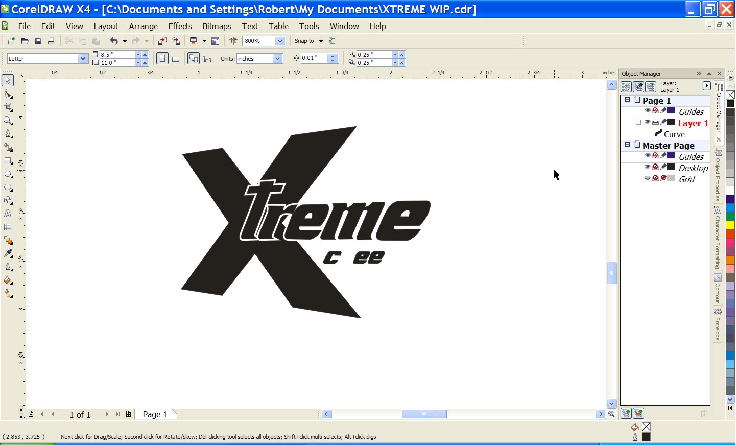Select the Eyedropper tool
Screen dimensions: 736x445
click(8, 253)
